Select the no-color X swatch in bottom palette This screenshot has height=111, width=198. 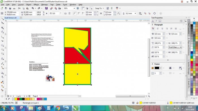pos(13,99)
